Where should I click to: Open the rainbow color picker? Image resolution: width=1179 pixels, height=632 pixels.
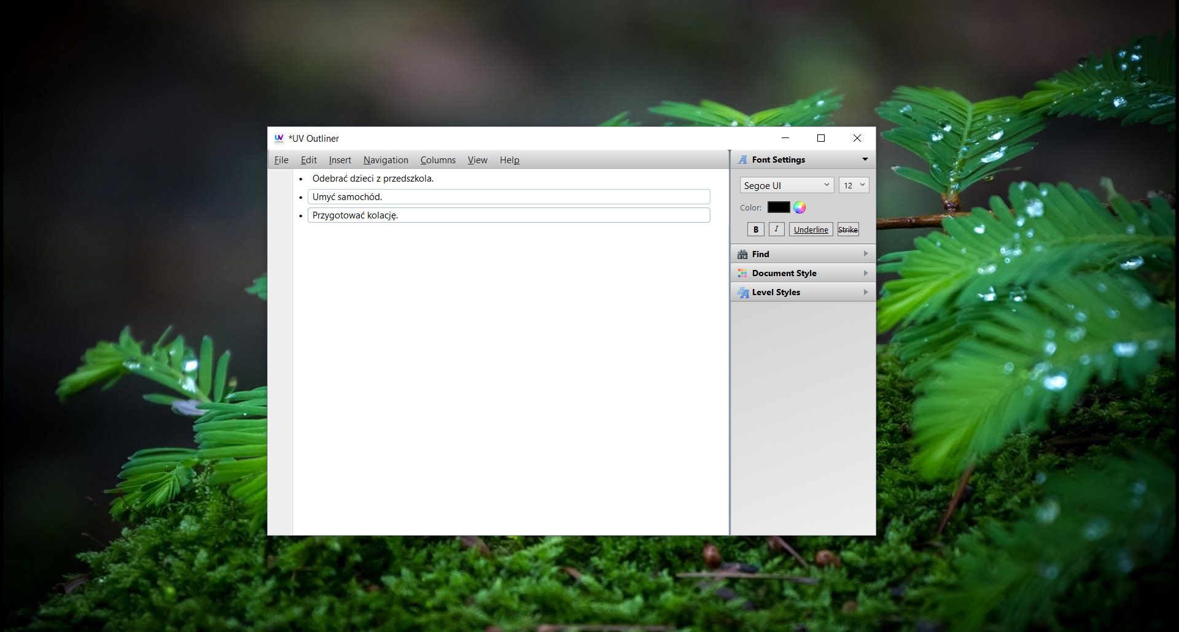tap(799, 207)
